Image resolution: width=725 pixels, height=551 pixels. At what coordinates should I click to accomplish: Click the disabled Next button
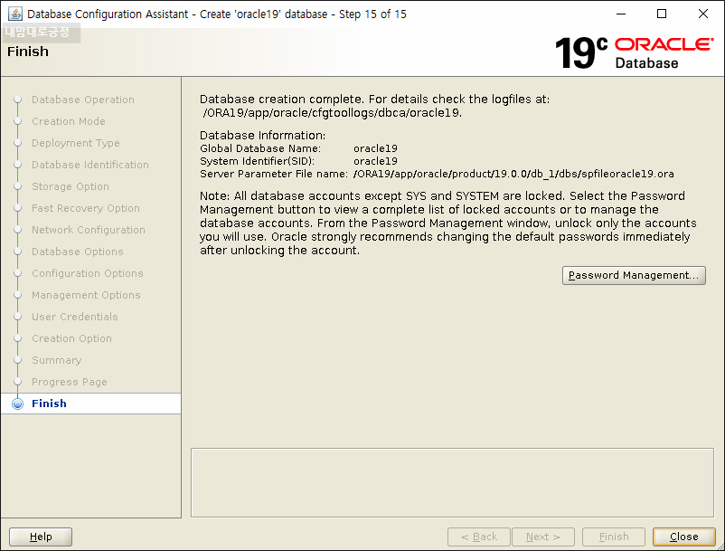tap(542, 537)
